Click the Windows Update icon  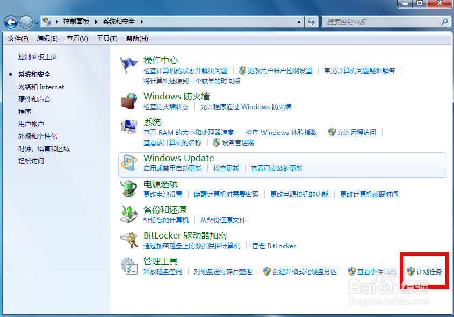[x=128, y=163]
